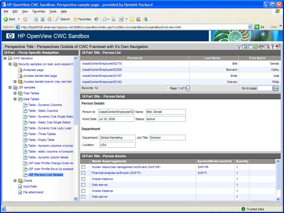The width and height of the screenshot is (284, 213).
Task: Open the Input Date tree item
Action: tap(30, 186)
